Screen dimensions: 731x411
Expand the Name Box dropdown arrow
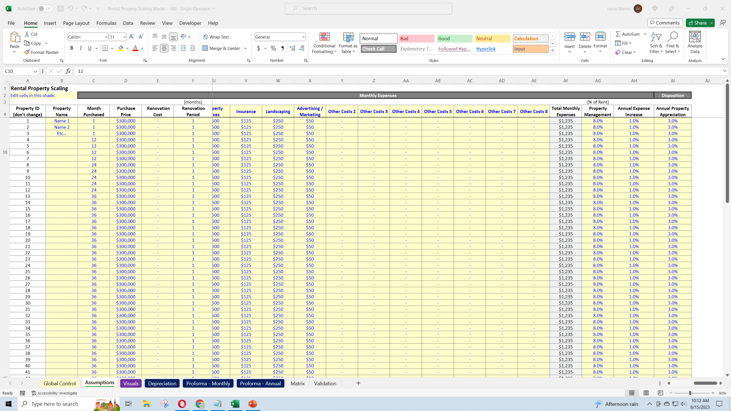tap(35, 71)
